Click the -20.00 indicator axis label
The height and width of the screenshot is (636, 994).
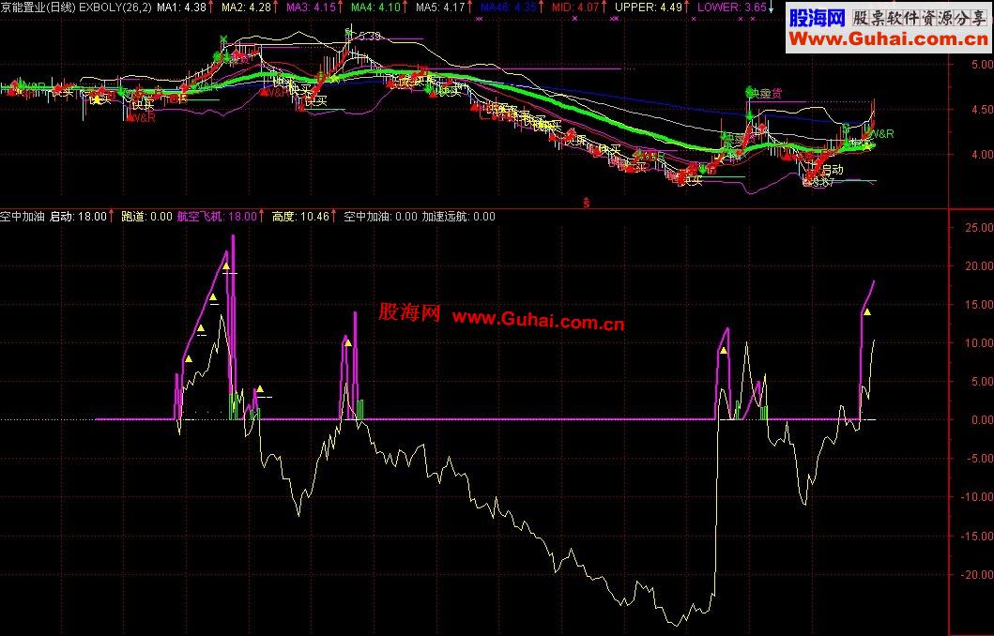pos(978,574)
